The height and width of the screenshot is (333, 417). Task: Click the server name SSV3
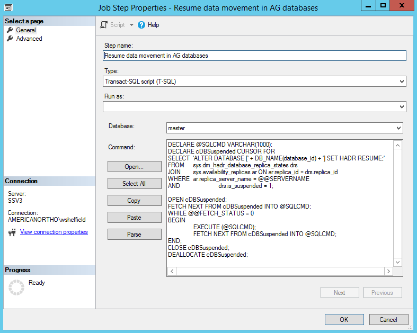(15, 201)
